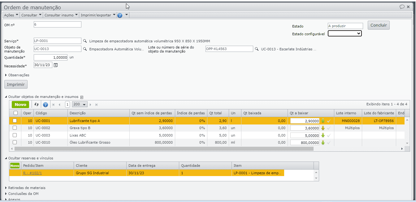Image resolution: width=416 pixels, height=202 pixels.
Task: Open dropdown arrow after help icon in menu bar
Action: 126,15
